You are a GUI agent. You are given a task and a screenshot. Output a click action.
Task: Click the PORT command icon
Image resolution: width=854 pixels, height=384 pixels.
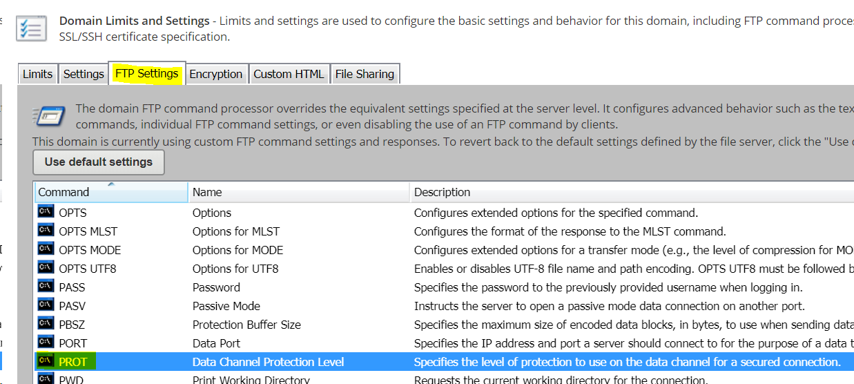[46, 343]
